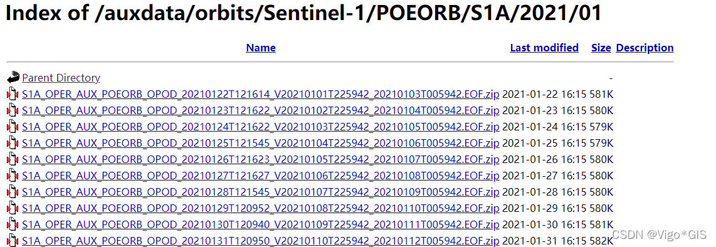Sort the listing by the Description column
Viewport: 716px width, 247px height.
click(x=645, y=48)
